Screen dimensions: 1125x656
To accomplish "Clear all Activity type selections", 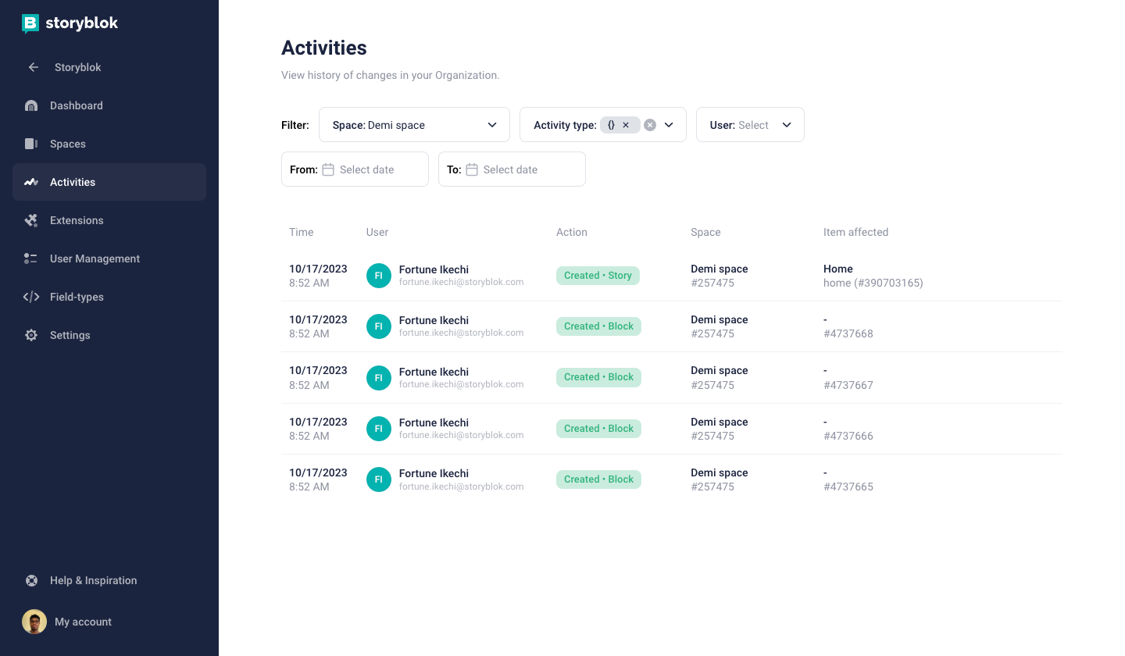I will tap(650, 125).
